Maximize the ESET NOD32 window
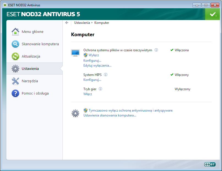This screenshot has height=171, width=222. 206,5
